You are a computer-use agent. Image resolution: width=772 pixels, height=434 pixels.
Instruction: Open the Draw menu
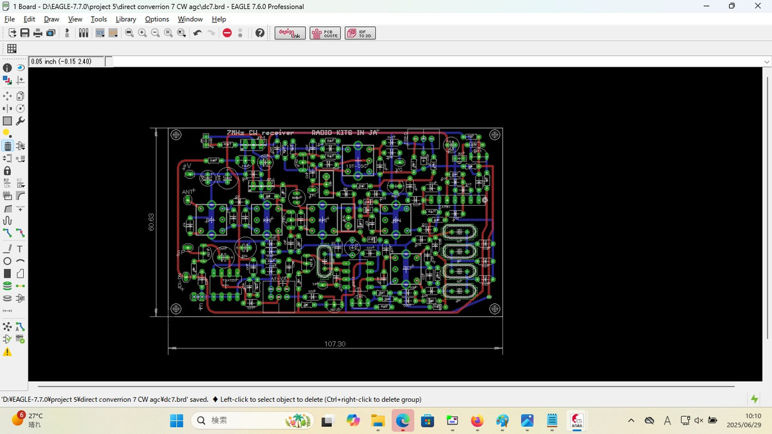(51, 19)
